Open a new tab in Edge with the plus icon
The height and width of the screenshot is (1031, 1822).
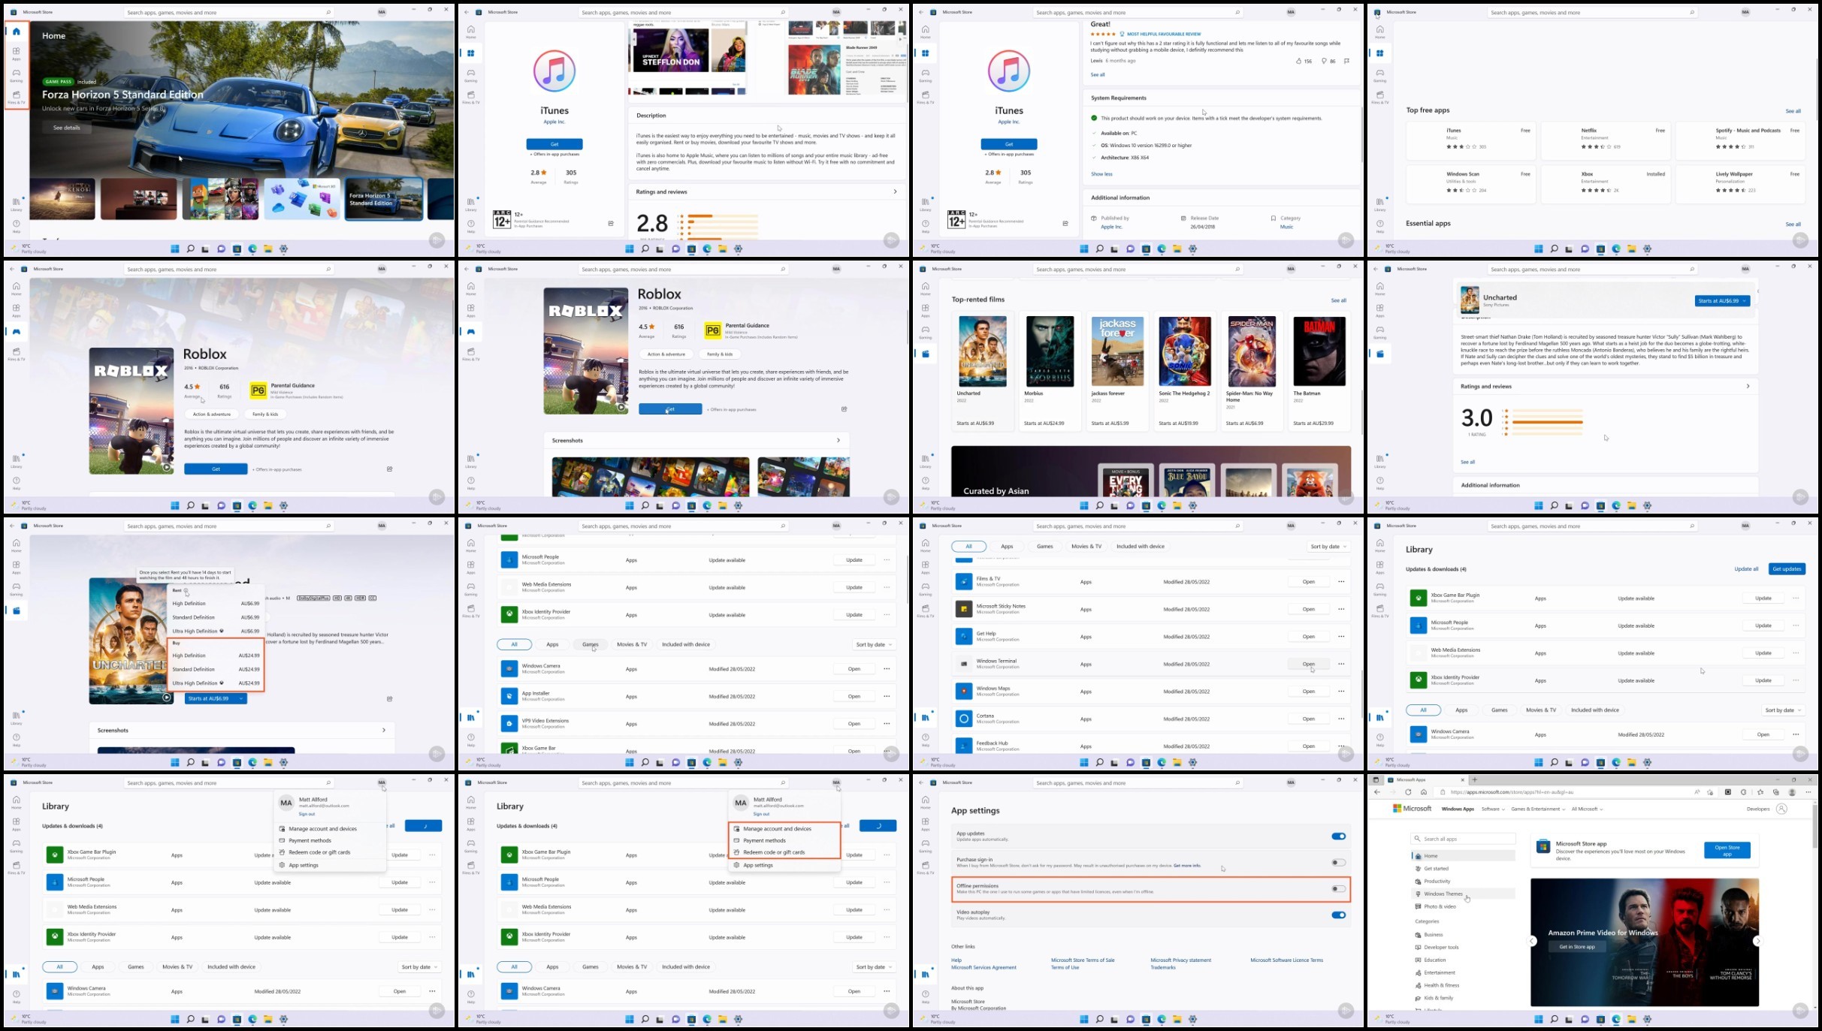(1474, 779)
